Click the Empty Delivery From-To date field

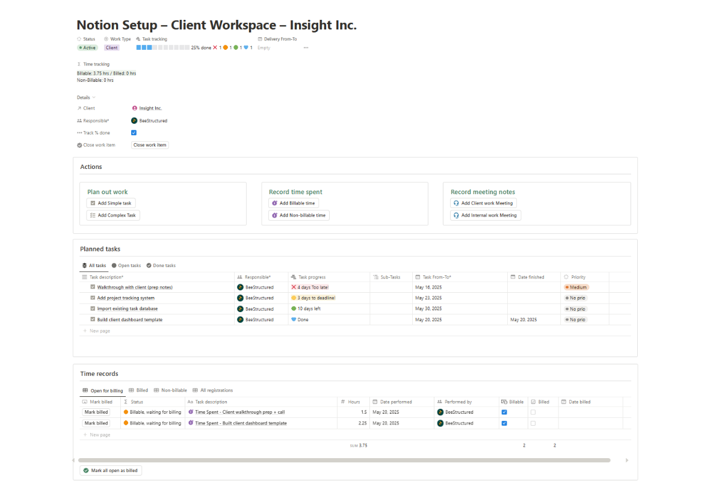264,47
